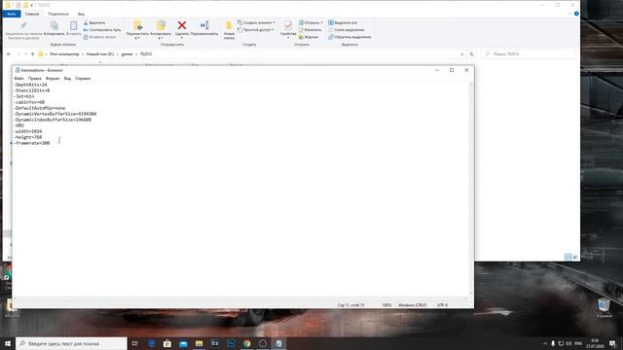Click Copy path (Скопировать путь) in ribbon
Image resolution: width=623 pixels, height=350 pixels.
click(102, 30)
